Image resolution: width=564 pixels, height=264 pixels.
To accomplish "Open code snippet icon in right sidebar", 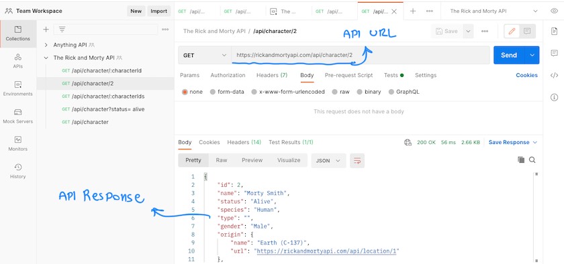I will click(x=554, y=76).
